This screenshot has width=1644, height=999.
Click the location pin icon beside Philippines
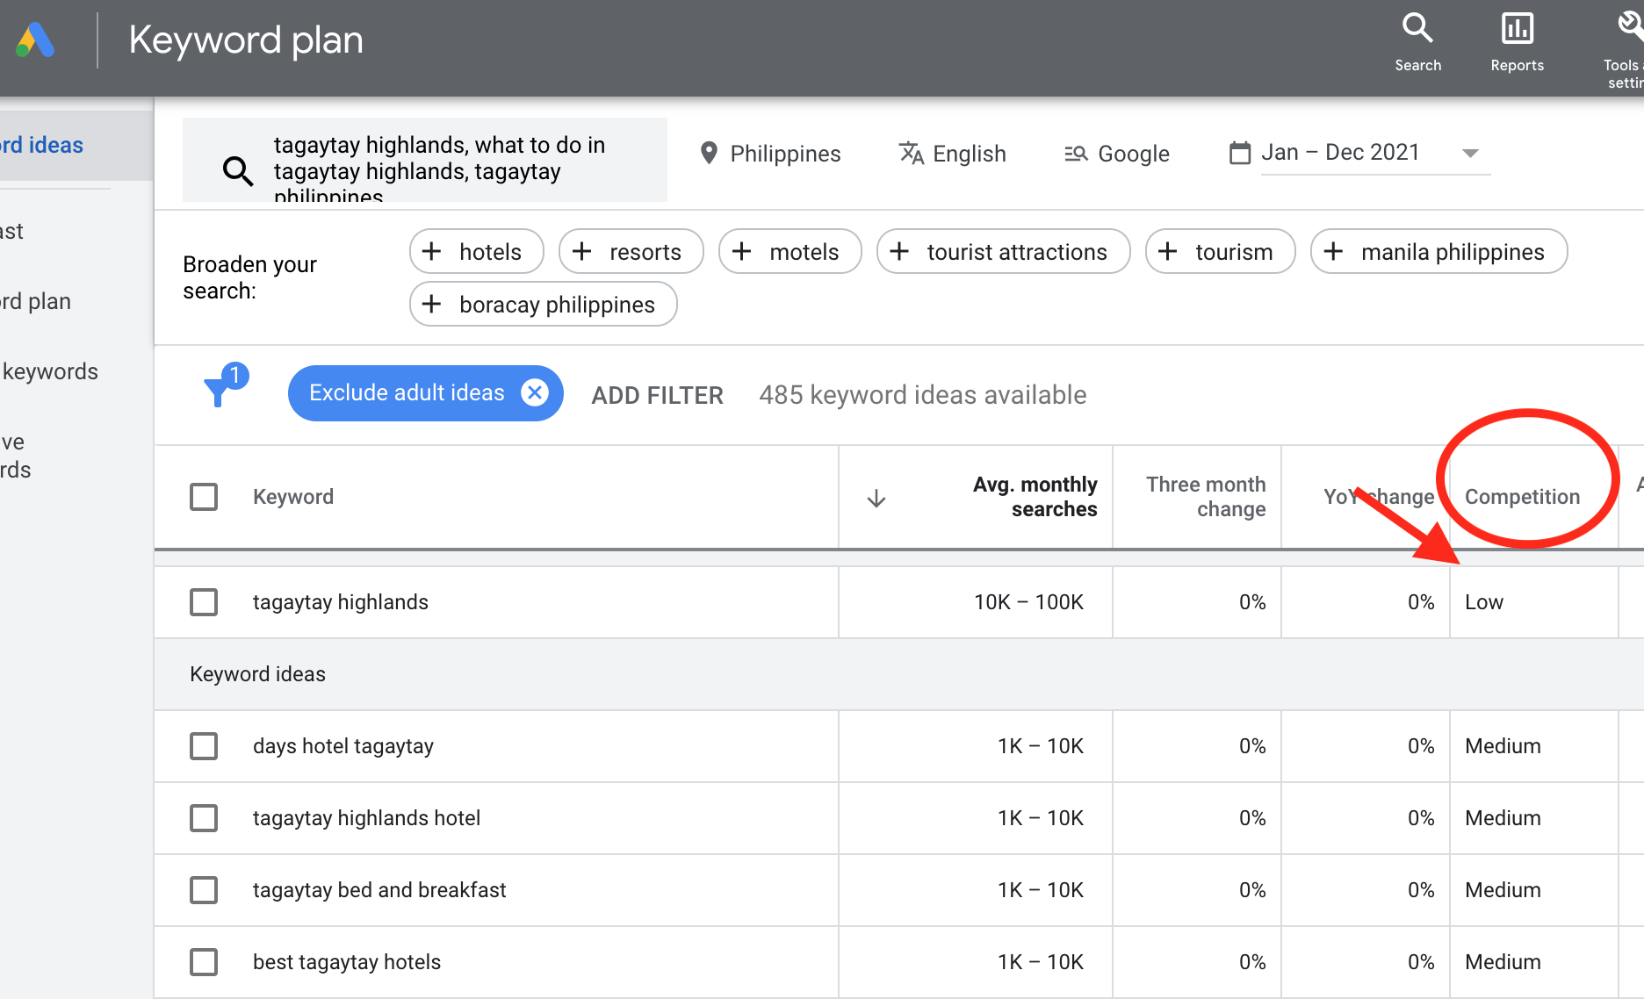709,153
